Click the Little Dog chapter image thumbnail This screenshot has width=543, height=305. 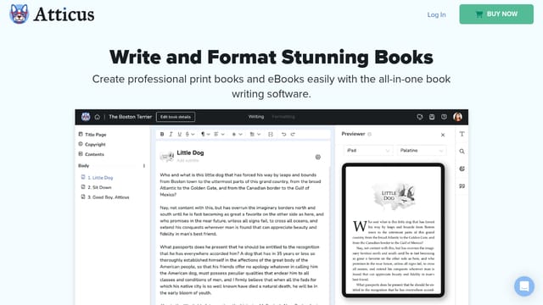pyautogui.click(x=167, y=157)
